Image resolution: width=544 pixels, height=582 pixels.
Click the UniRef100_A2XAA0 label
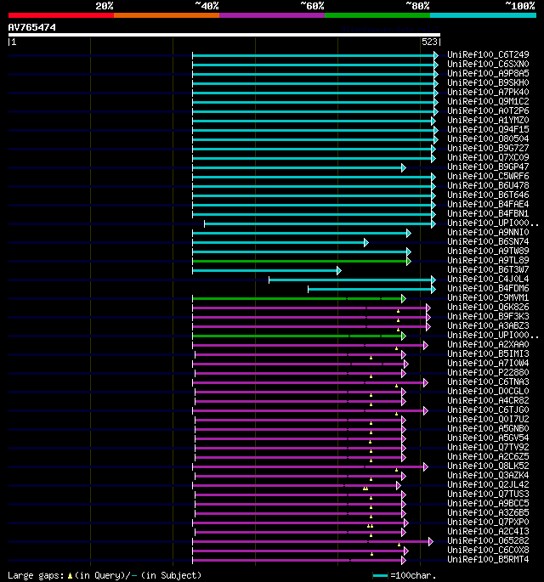(488, 344)
